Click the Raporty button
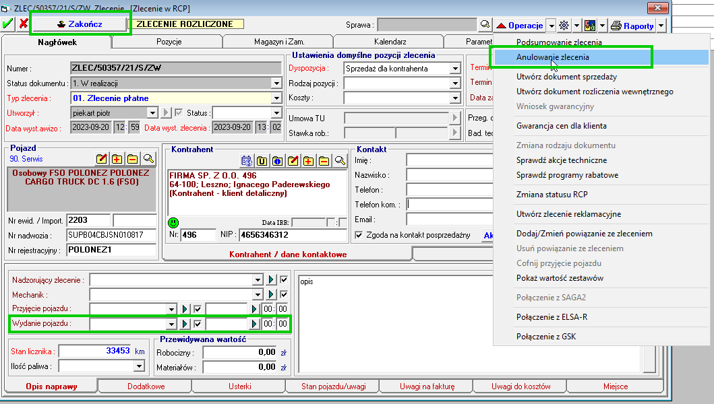Screen dimensions: 714x404 (x=632, y=26)
